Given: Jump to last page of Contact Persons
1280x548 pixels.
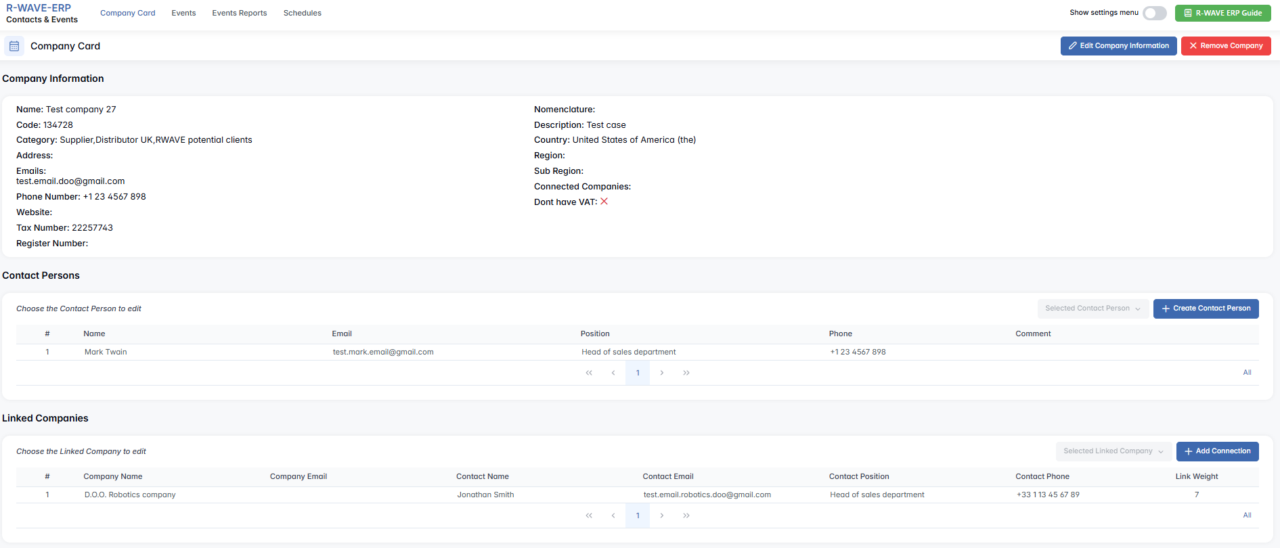Looking at the screenshot, I should [x=686, y=373].
